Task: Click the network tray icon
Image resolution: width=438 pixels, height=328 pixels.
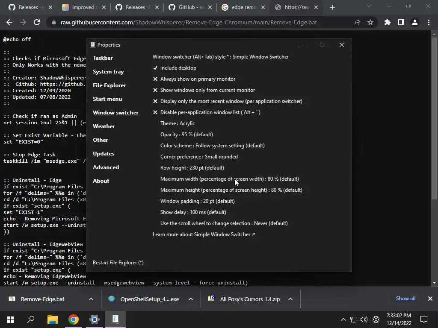Action: point(354,319)
